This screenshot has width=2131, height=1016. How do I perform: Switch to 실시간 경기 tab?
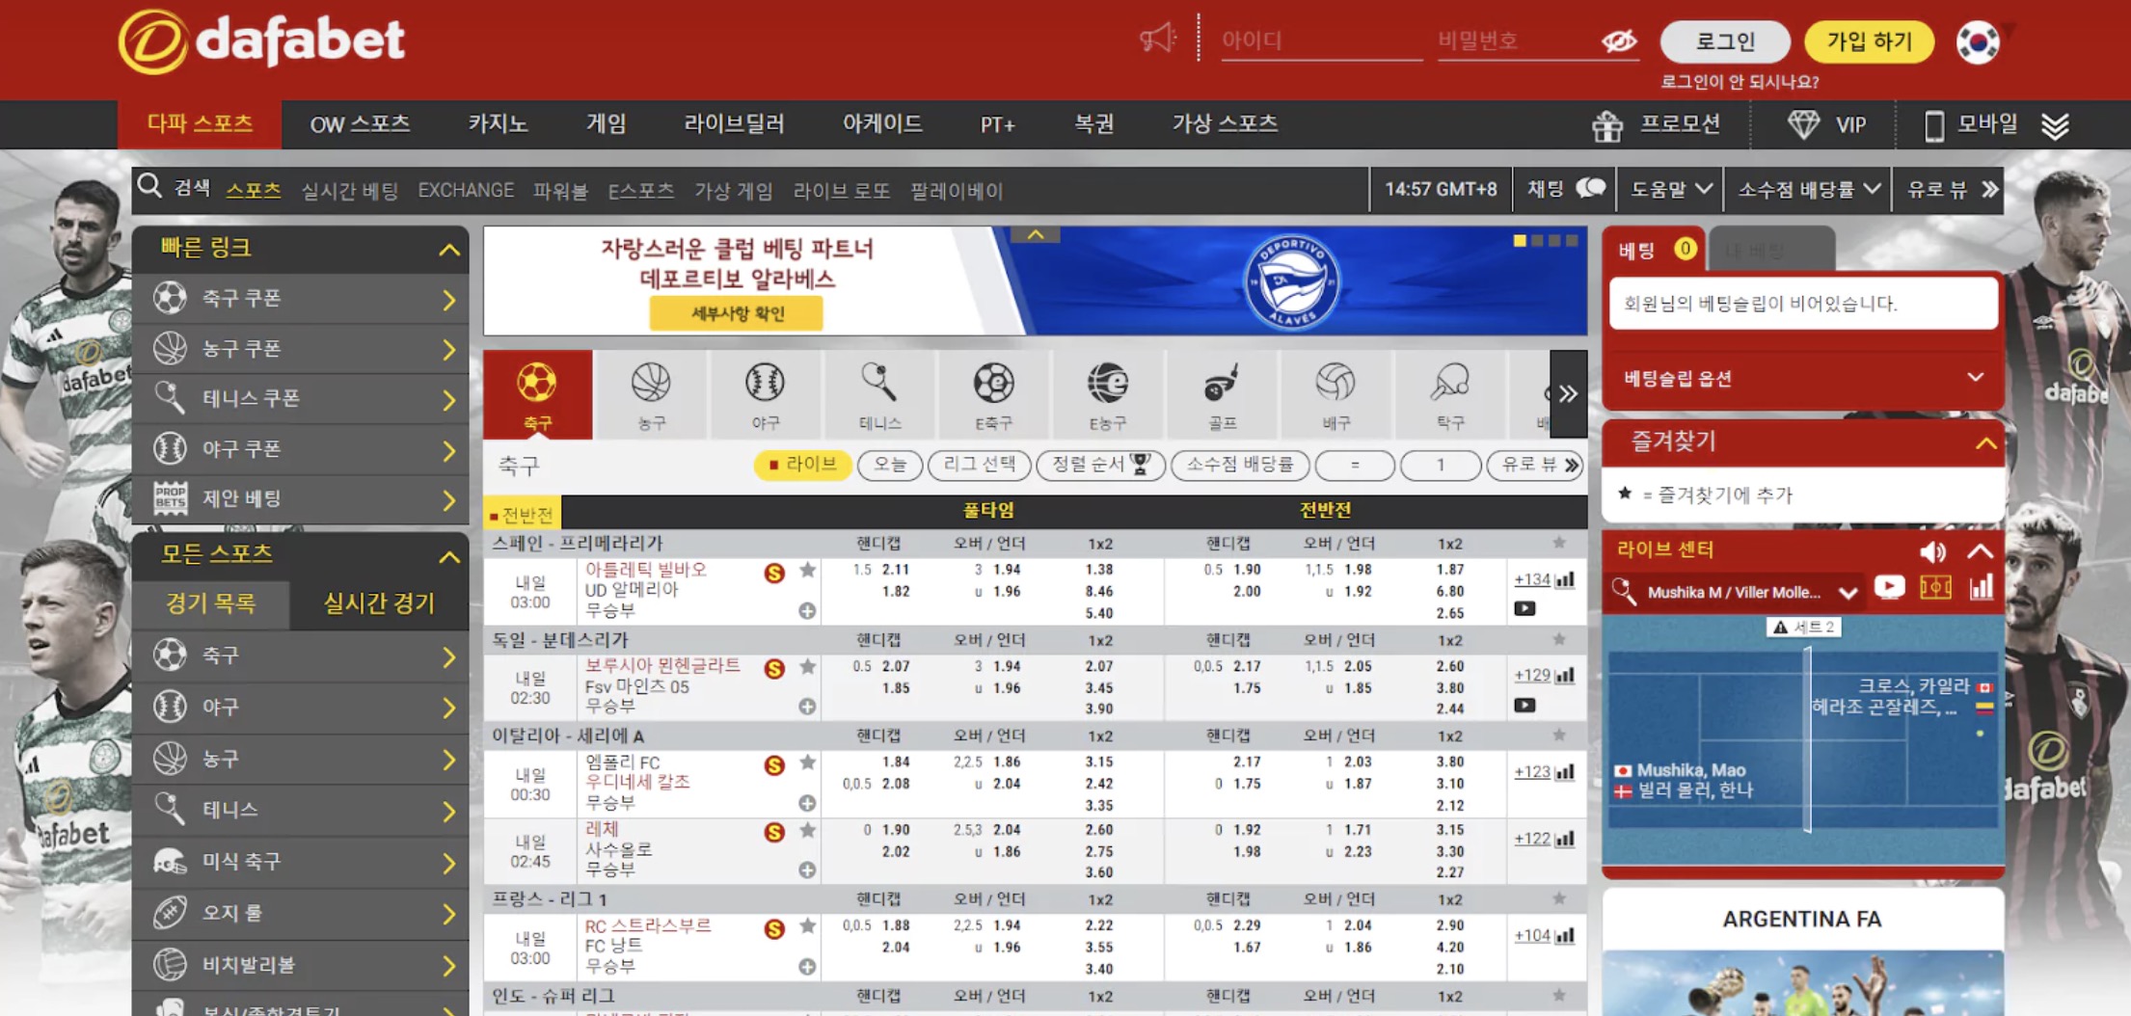379,603
